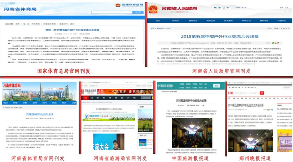Click the national emblem logo of 河南省人民政府
293x162 pixels.
click(153, 9)
